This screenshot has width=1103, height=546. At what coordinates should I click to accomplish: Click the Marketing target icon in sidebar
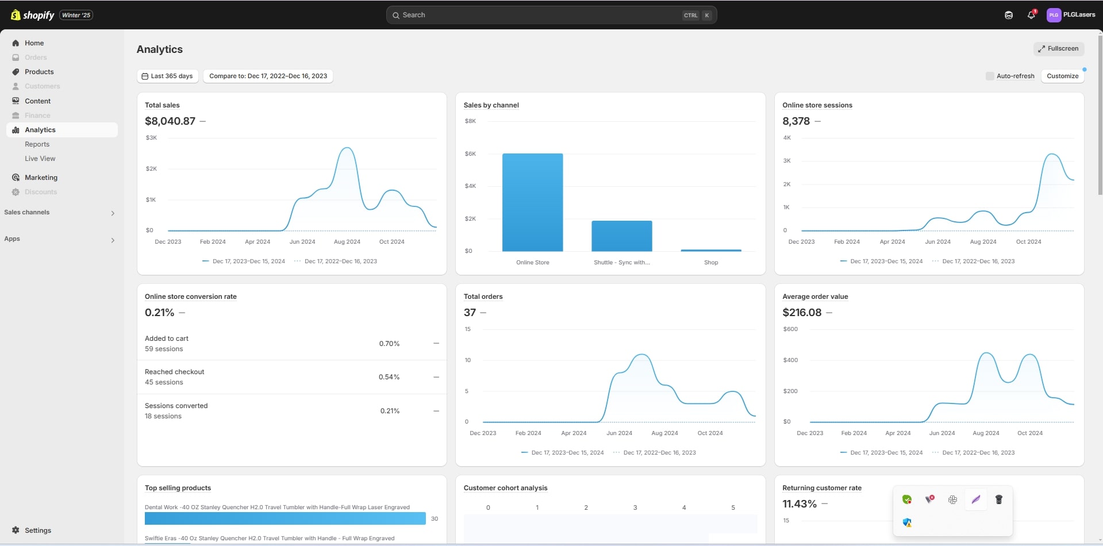pyautogui.click(x=16, y=178)
